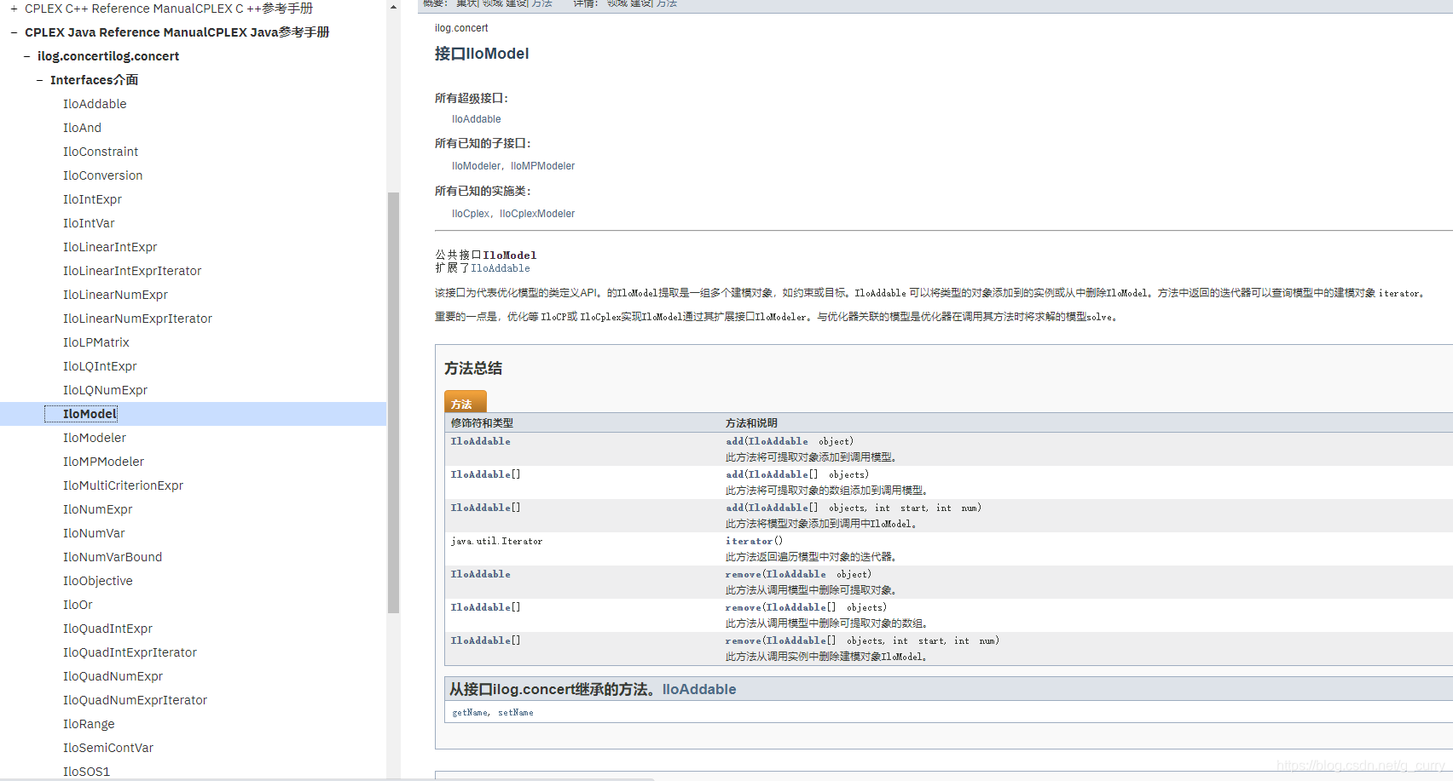
Task: Select IloSemiContVar in the sidebar
Action: click(108, 747)
